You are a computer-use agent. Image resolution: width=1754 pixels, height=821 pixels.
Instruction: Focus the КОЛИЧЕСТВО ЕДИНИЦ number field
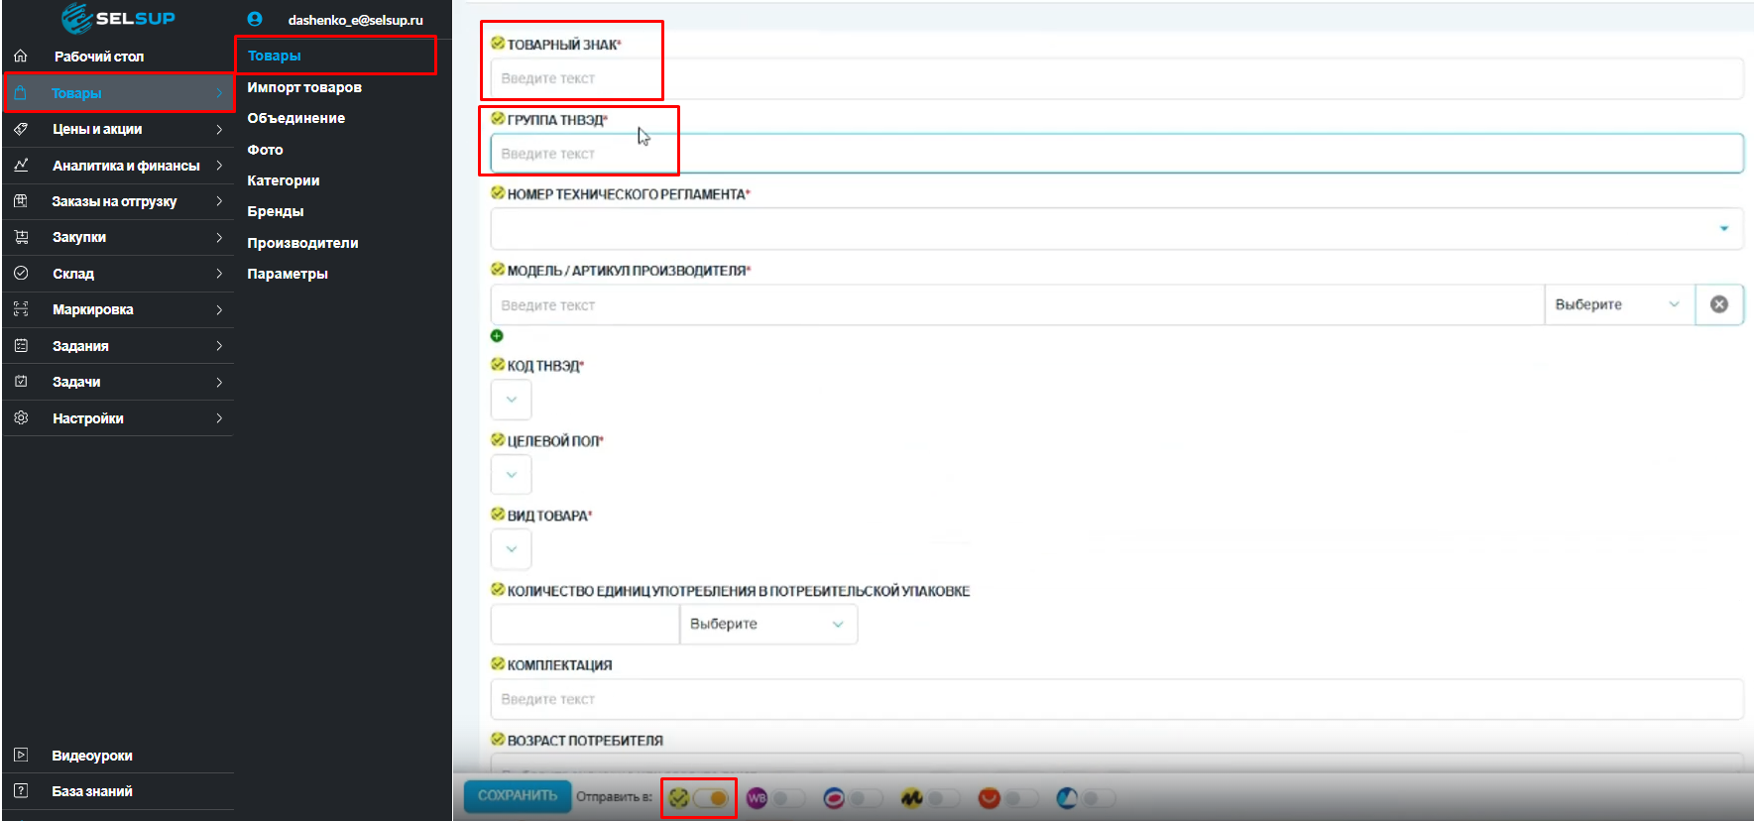585,624
